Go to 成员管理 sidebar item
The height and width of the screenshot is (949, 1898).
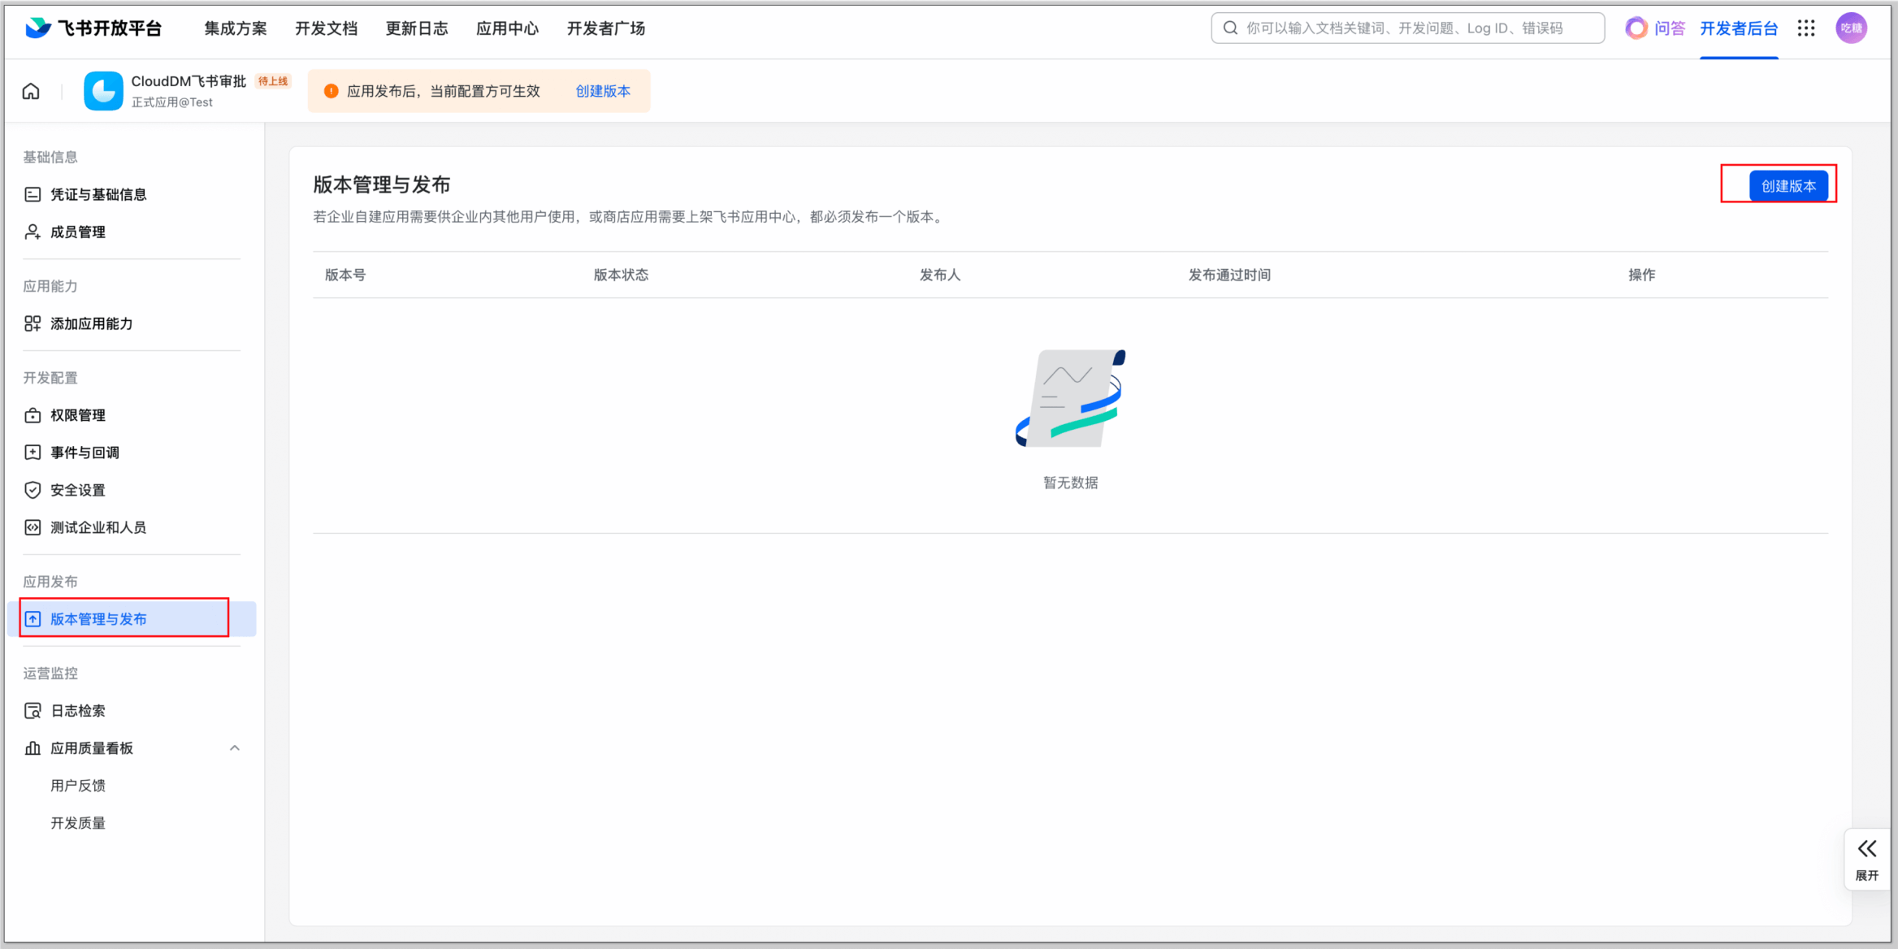point(78,232)
